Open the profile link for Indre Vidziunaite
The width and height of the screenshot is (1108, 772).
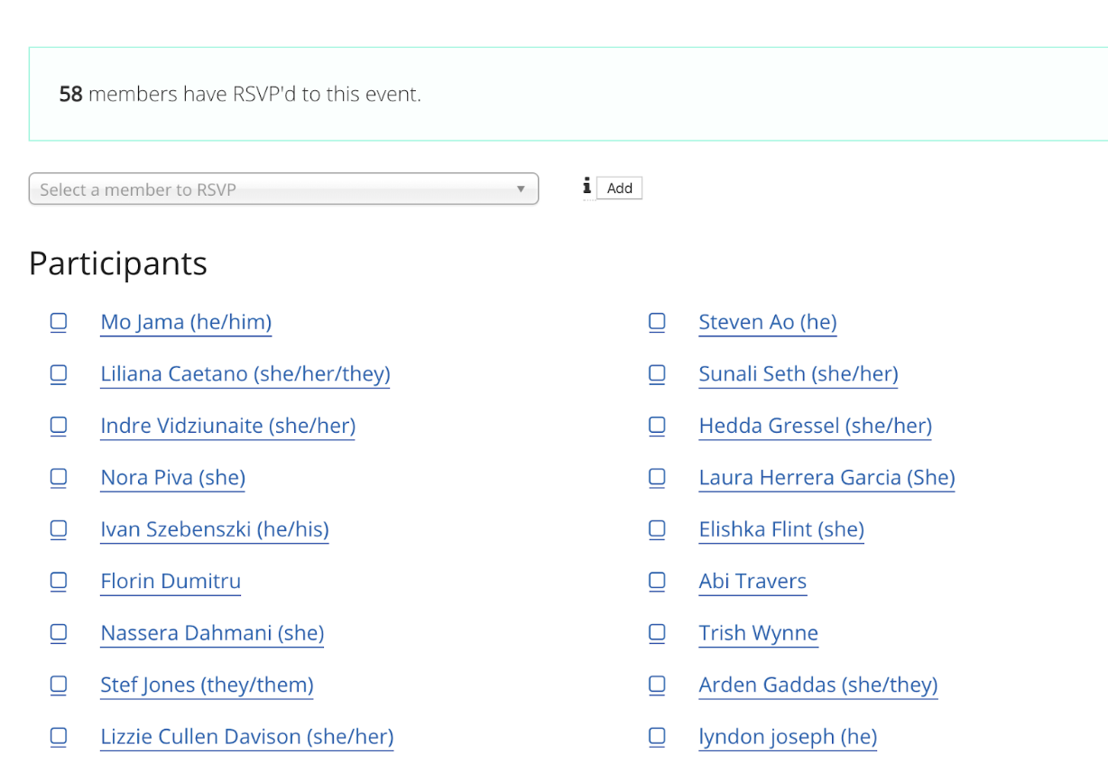coord(227,426)
